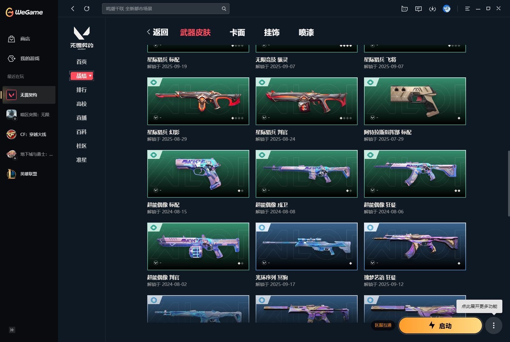Click the download manager icon in the title bar
Screen dimensions: 510x342
(x=433, y=9)
